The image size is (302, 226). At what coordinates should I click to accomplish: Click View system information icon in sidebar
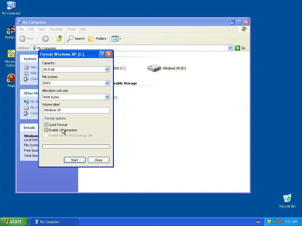click(x=26, y=67)
